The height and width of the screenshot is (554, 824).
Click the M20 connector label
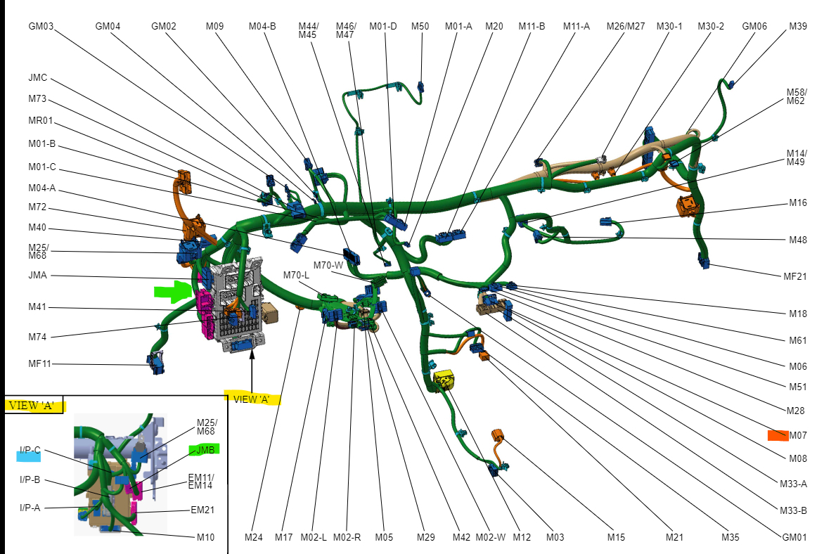(x=494, y=26)
